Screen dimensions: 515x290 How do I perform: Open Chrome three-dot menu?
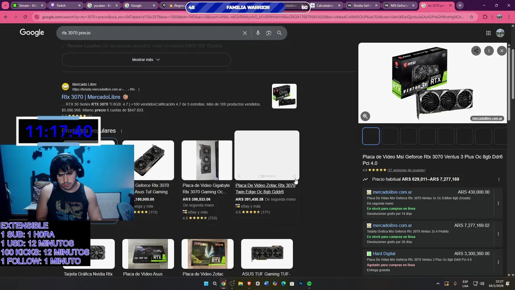(x=510, y=17)
